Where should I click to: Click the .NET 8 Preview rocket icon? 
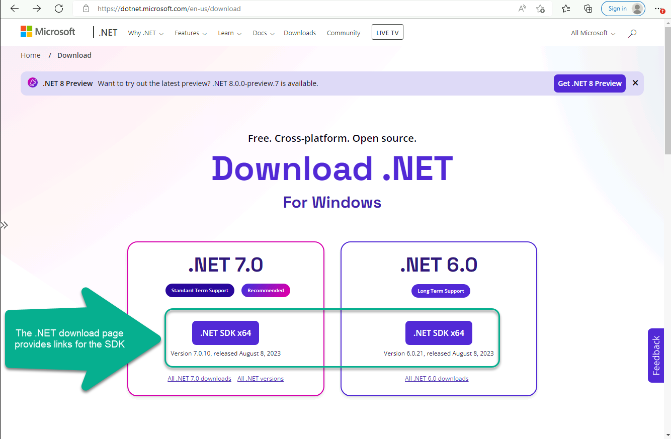[33, 83]
